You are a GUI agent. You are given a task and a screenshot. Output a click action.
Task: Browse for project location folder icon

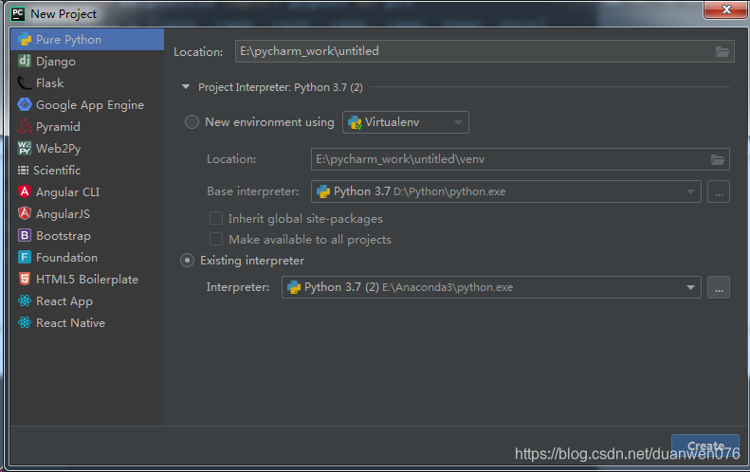[723, 51]
